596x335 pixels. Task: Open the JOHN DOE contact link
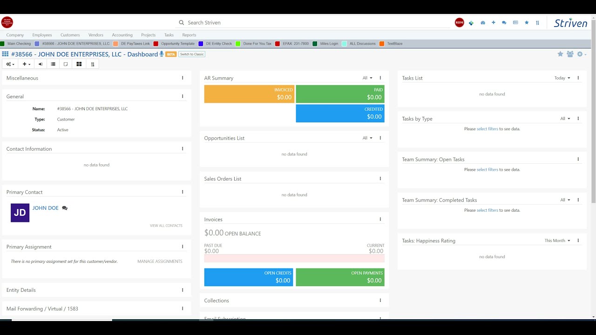point(46,208)
